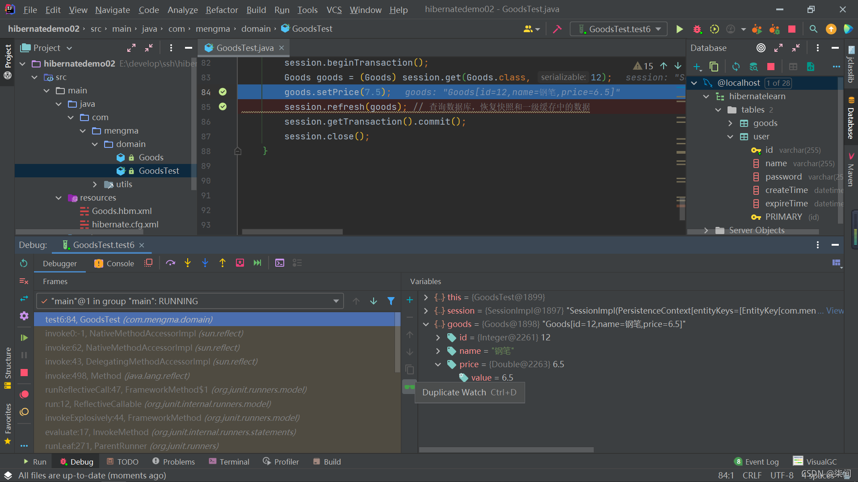Start debug with the bug icon
858x482 pixels.
pos(697,29)
